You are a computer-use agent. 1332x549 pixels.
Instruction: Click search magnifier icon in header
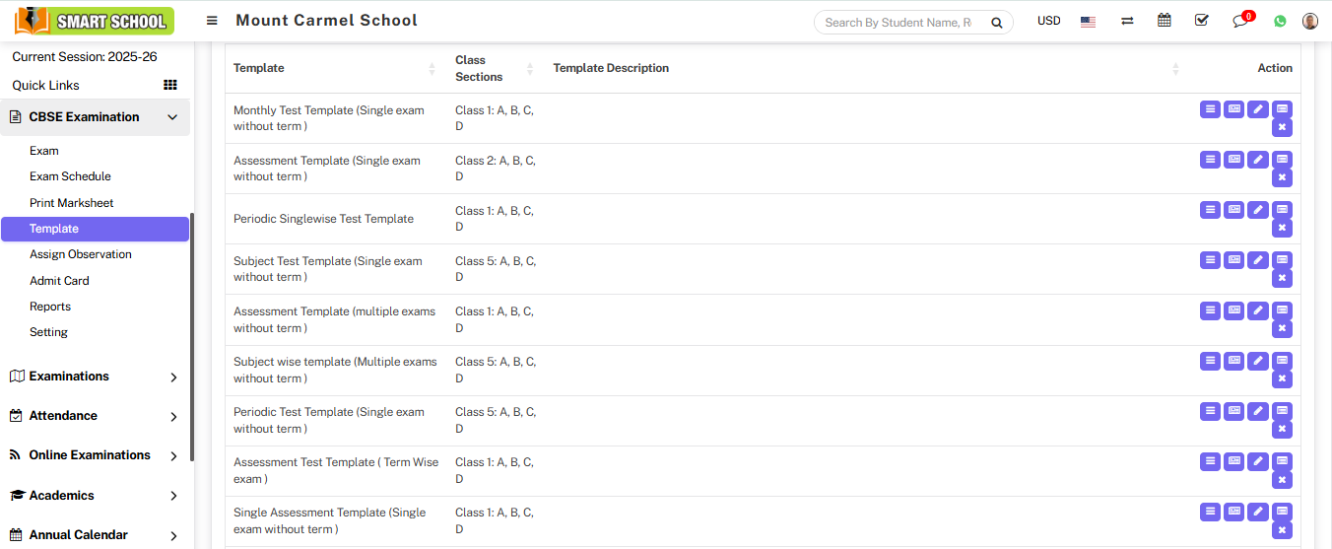tap(997, 23)
